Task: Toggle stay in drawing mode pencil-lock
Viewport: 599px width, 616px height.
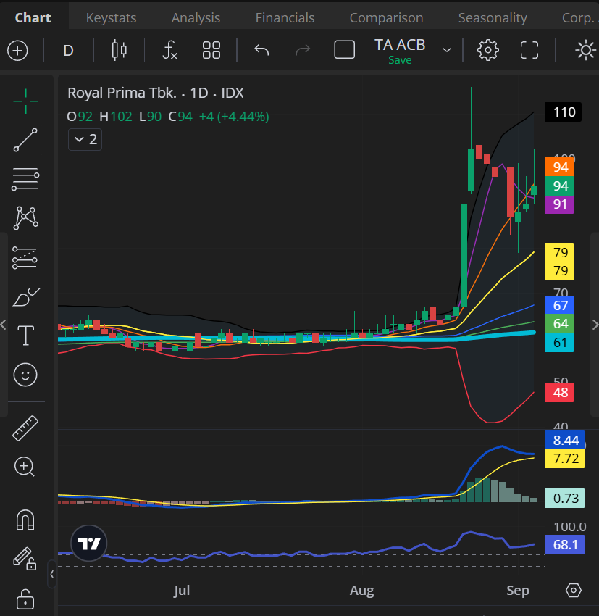Action: pyautogui.click(x=25, y=558)
